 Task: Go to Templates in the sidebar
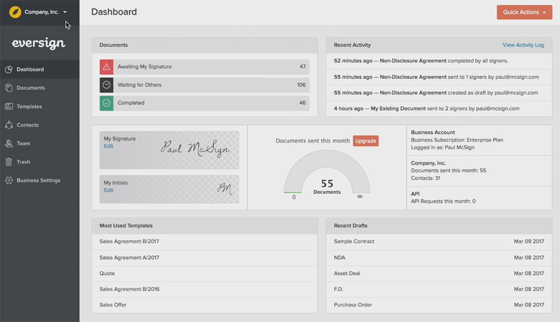(40, 106)
